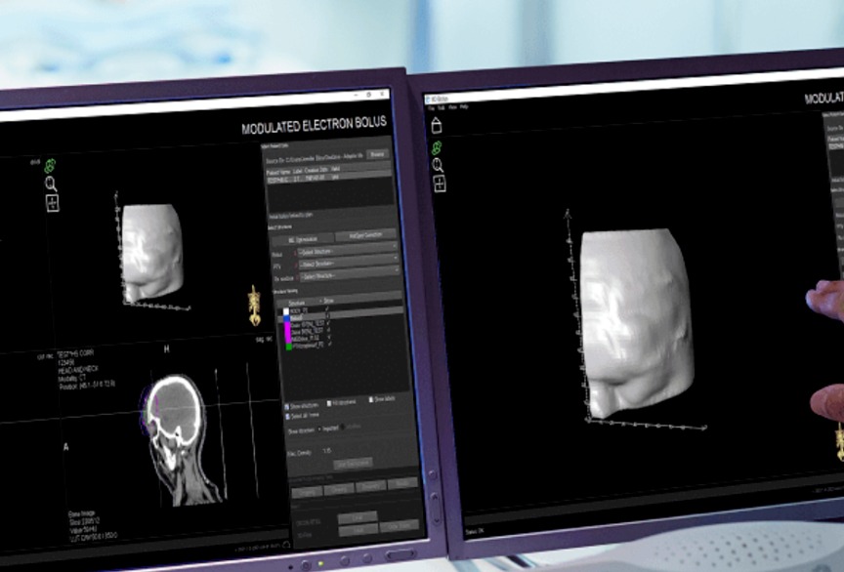Image resolution: width=844 pixels, height=572 pixels.
Task: Maximize the left monitor application window
Action: [369, 94]
